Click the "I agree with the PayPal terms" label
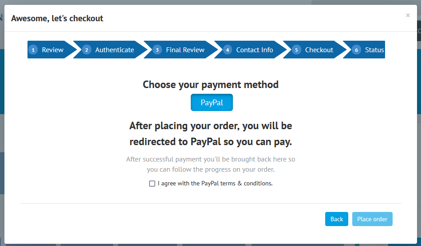421x246 pixels. tap(215, 183)
